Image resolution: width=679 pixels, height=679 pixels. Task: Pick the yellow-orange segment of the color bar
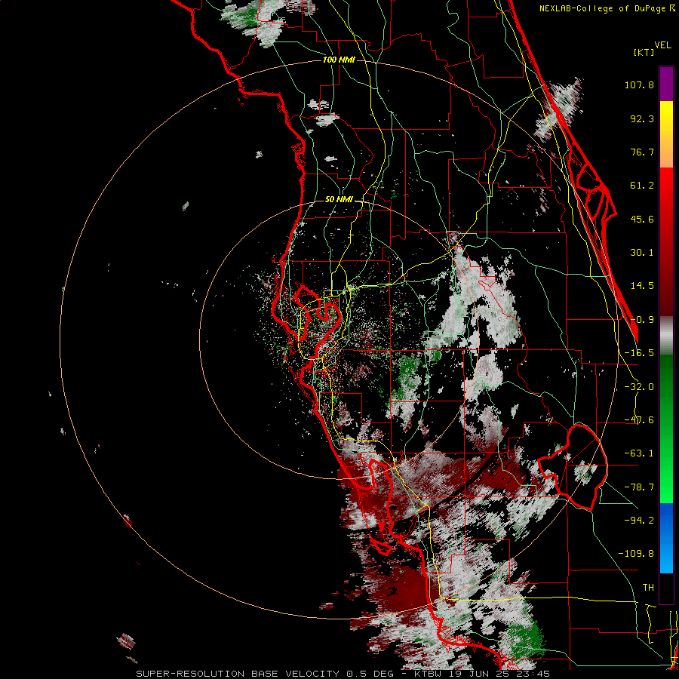click(x=666, y=134)
